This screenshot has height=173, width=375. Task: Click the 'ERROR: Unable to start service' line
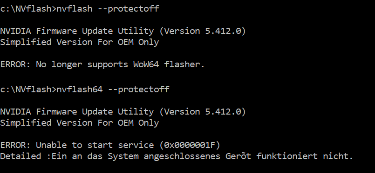pos(77,145)
